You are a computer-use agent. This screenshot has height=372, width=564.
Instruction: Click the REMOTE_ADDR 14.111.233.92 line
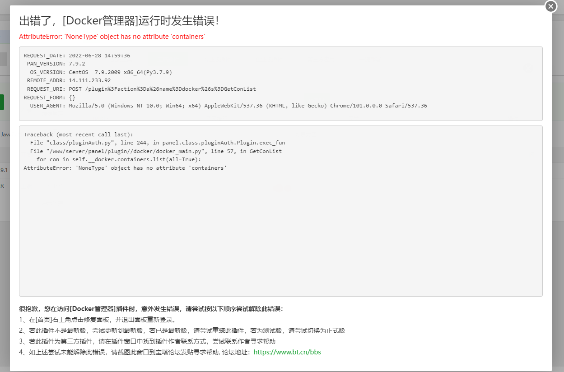pos(69,80)
